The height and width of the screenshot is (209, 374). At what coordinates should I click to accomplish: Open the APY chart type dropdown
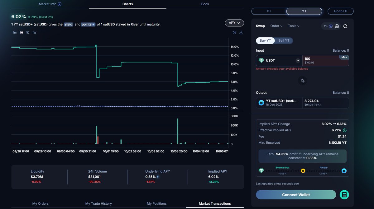coord(234,23)
